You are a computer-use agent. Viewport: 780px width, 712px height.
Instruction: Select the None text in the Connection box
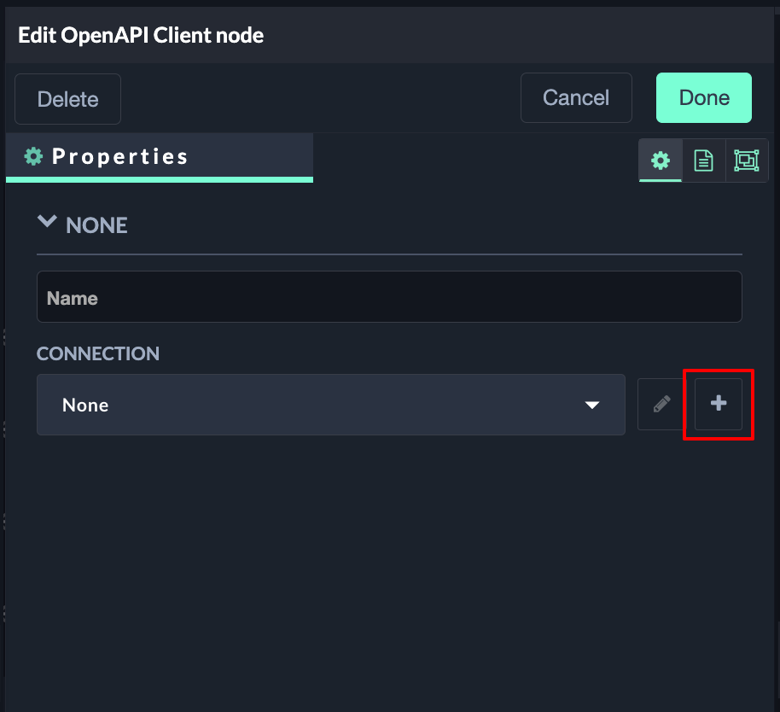[x=85, y=405]
